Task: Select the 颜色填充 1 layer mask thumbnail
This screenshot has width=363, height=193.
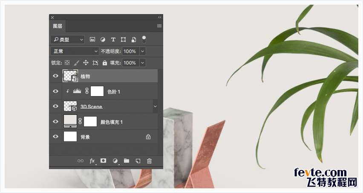Action: point(90,121)
